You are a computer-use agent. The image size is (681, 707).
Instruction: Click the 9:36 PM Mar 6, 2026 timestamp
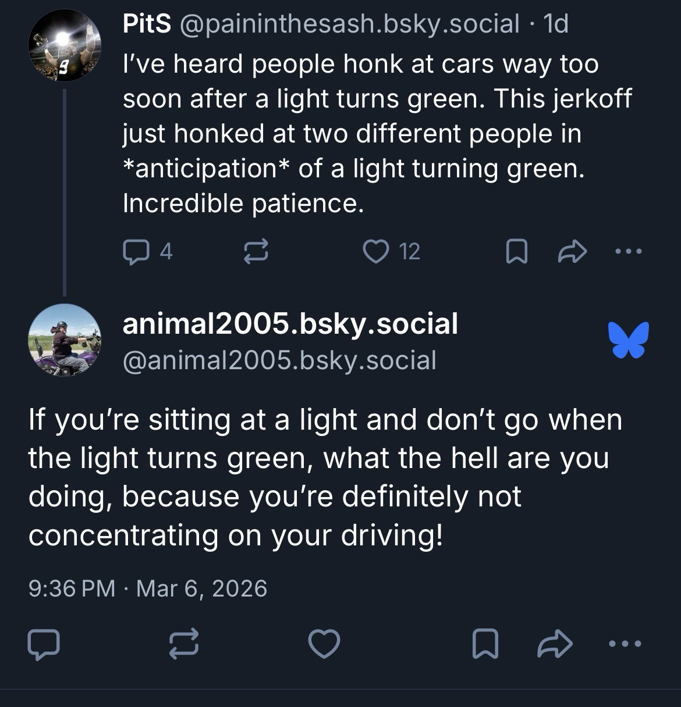[x=148, y=588]
